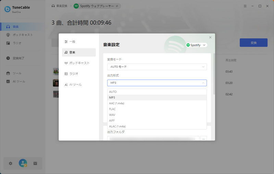
Task: Click the duration 03:20
Action: point(229,83)
